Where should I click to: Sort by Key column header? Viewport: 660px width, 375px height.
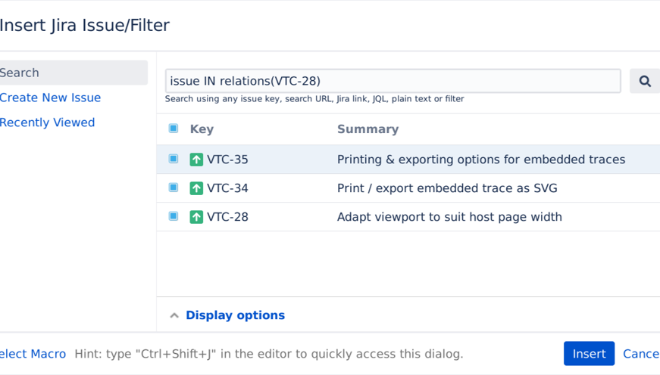(202, 129)
